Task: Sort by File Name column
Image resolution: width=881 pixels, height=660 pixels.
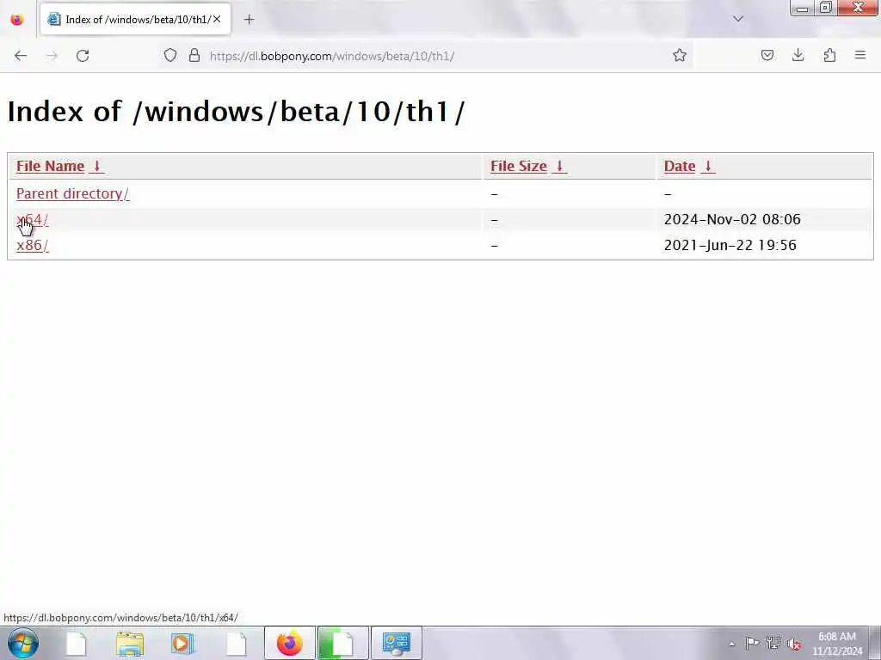Action: (59, 167)
